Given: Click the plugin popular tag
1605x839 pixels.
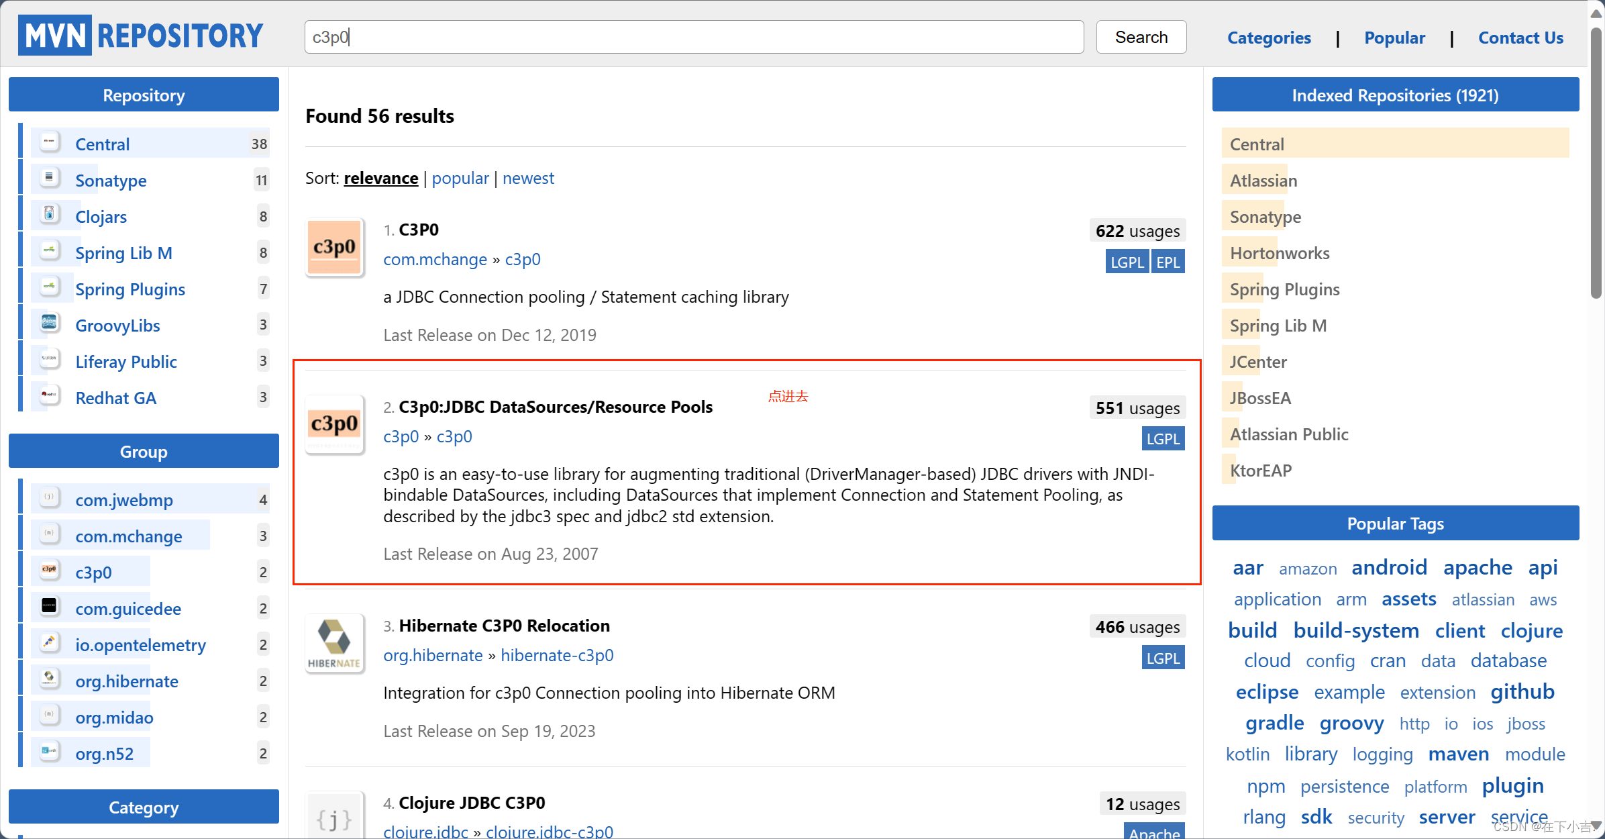Looking at the screenshot, I should [1512, 785].
